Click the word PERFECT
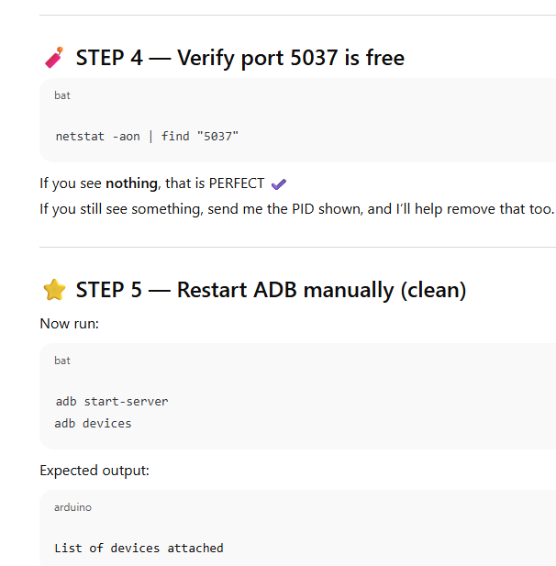 237,183
